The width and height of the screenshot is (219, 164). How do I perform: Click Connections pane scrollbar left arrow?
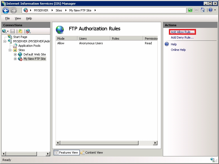click(x=4, y=154)
